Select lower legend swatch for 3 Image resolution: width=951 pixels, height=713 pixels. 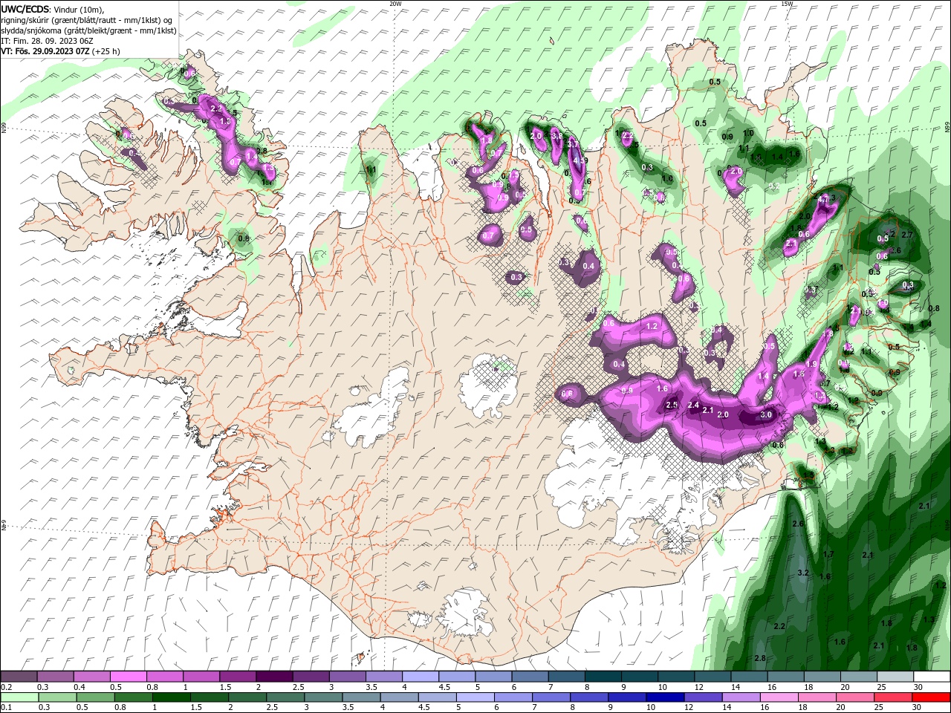323,697
